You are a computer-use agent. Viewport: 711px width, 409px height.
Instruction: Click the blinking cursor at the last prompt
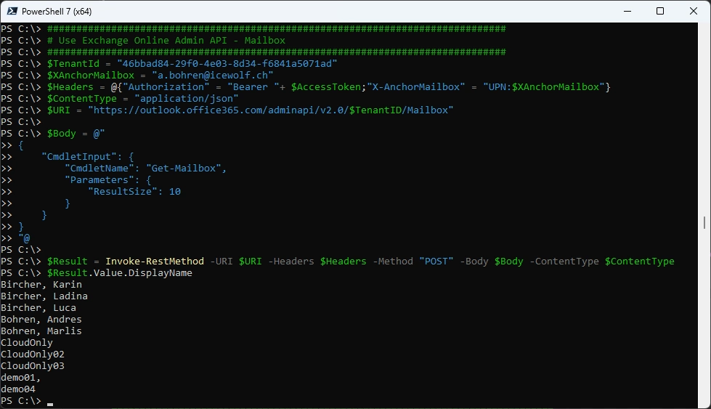(50, 401)
